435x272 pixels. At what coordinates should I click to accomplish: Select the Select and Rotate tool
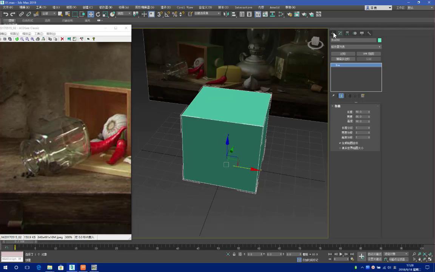coord(98,14)
